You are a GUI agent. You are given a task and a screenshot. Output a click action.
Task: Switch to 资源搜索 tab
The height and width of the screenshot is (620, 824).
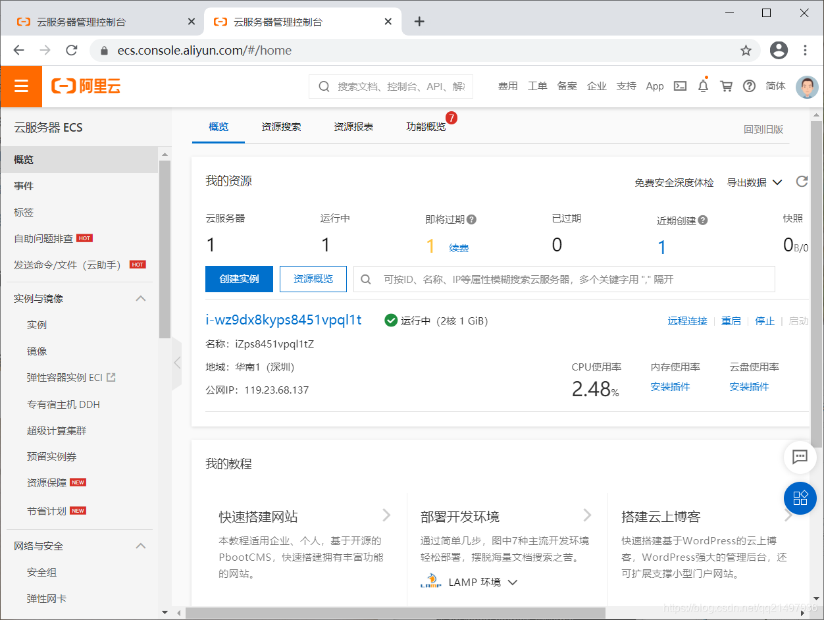click(x=281, y=127)
